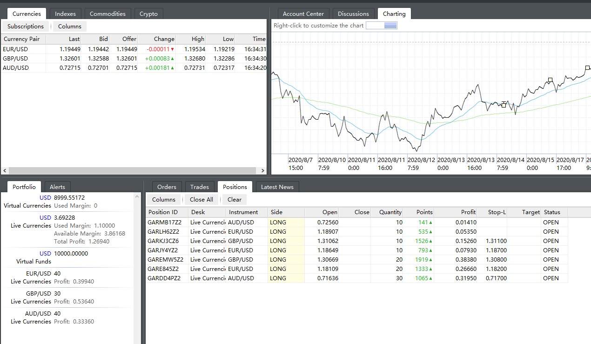This screenshot has height=344, width=591.
Task: Select the Crypto tab
Action: click(x=148, y=14)
